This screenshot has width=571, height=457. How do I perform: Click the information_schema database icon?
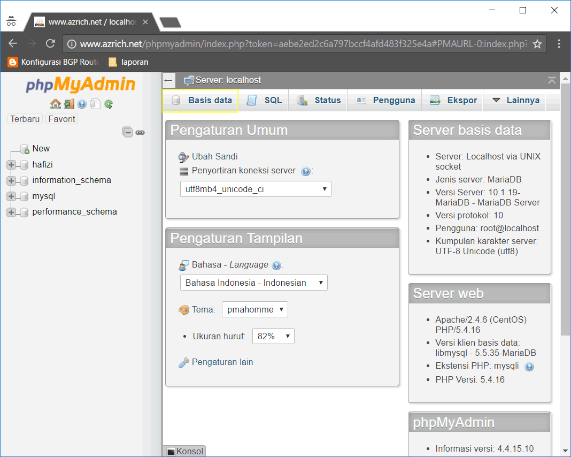pos(24,180)
